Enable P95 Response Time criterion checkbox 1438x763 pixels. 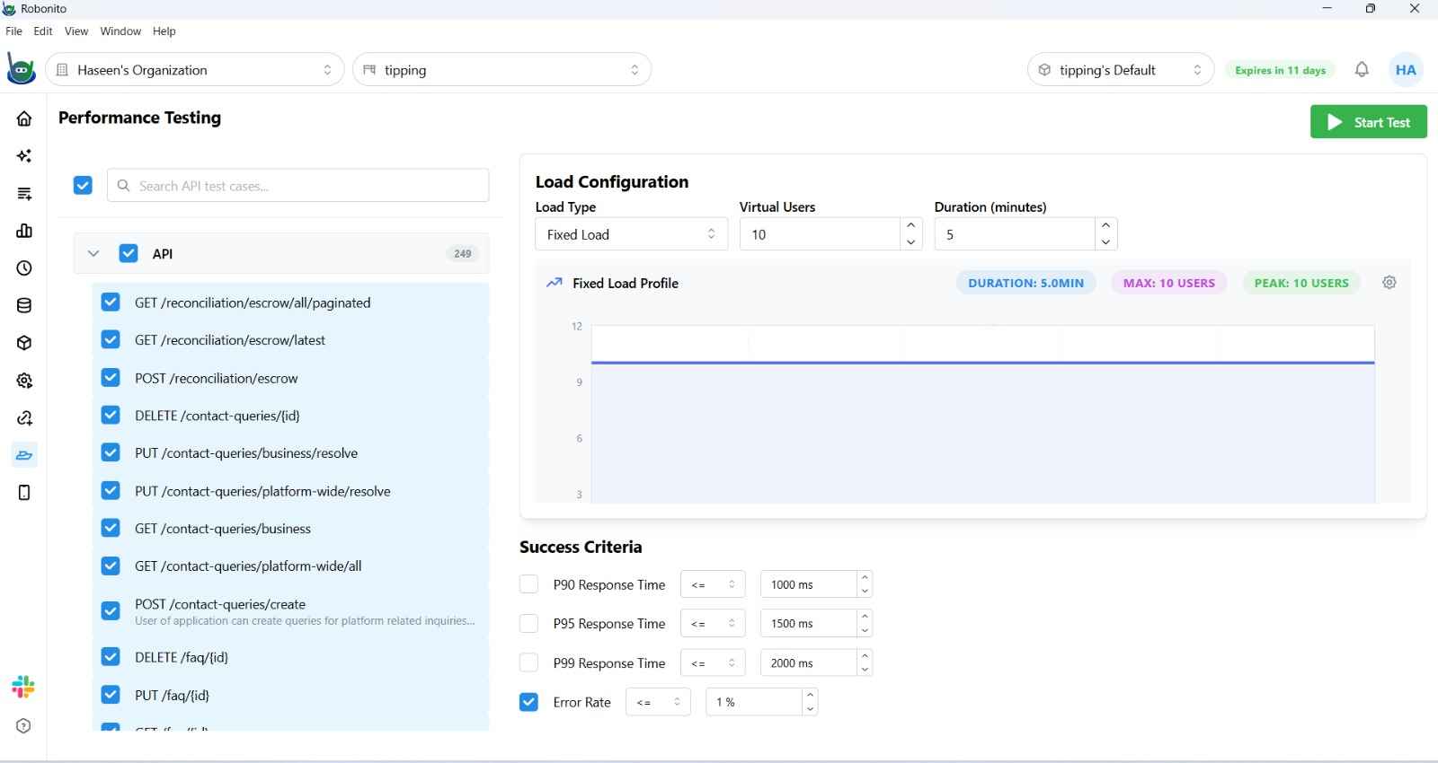[528, 623]
